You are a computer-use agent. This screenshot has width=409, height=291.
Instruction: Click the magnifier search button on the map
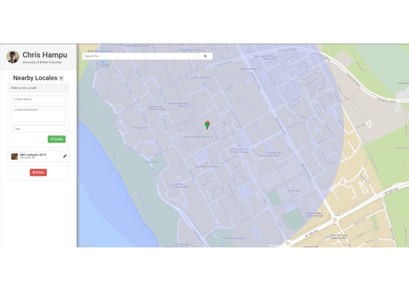pos(205,56)
